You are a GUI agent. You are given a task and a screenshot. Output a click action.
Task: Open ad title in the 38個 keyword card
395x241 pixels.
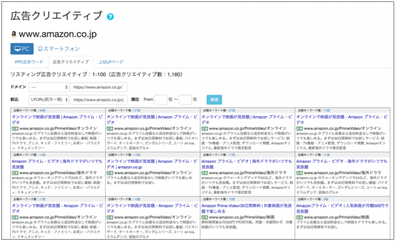[57, 120]
